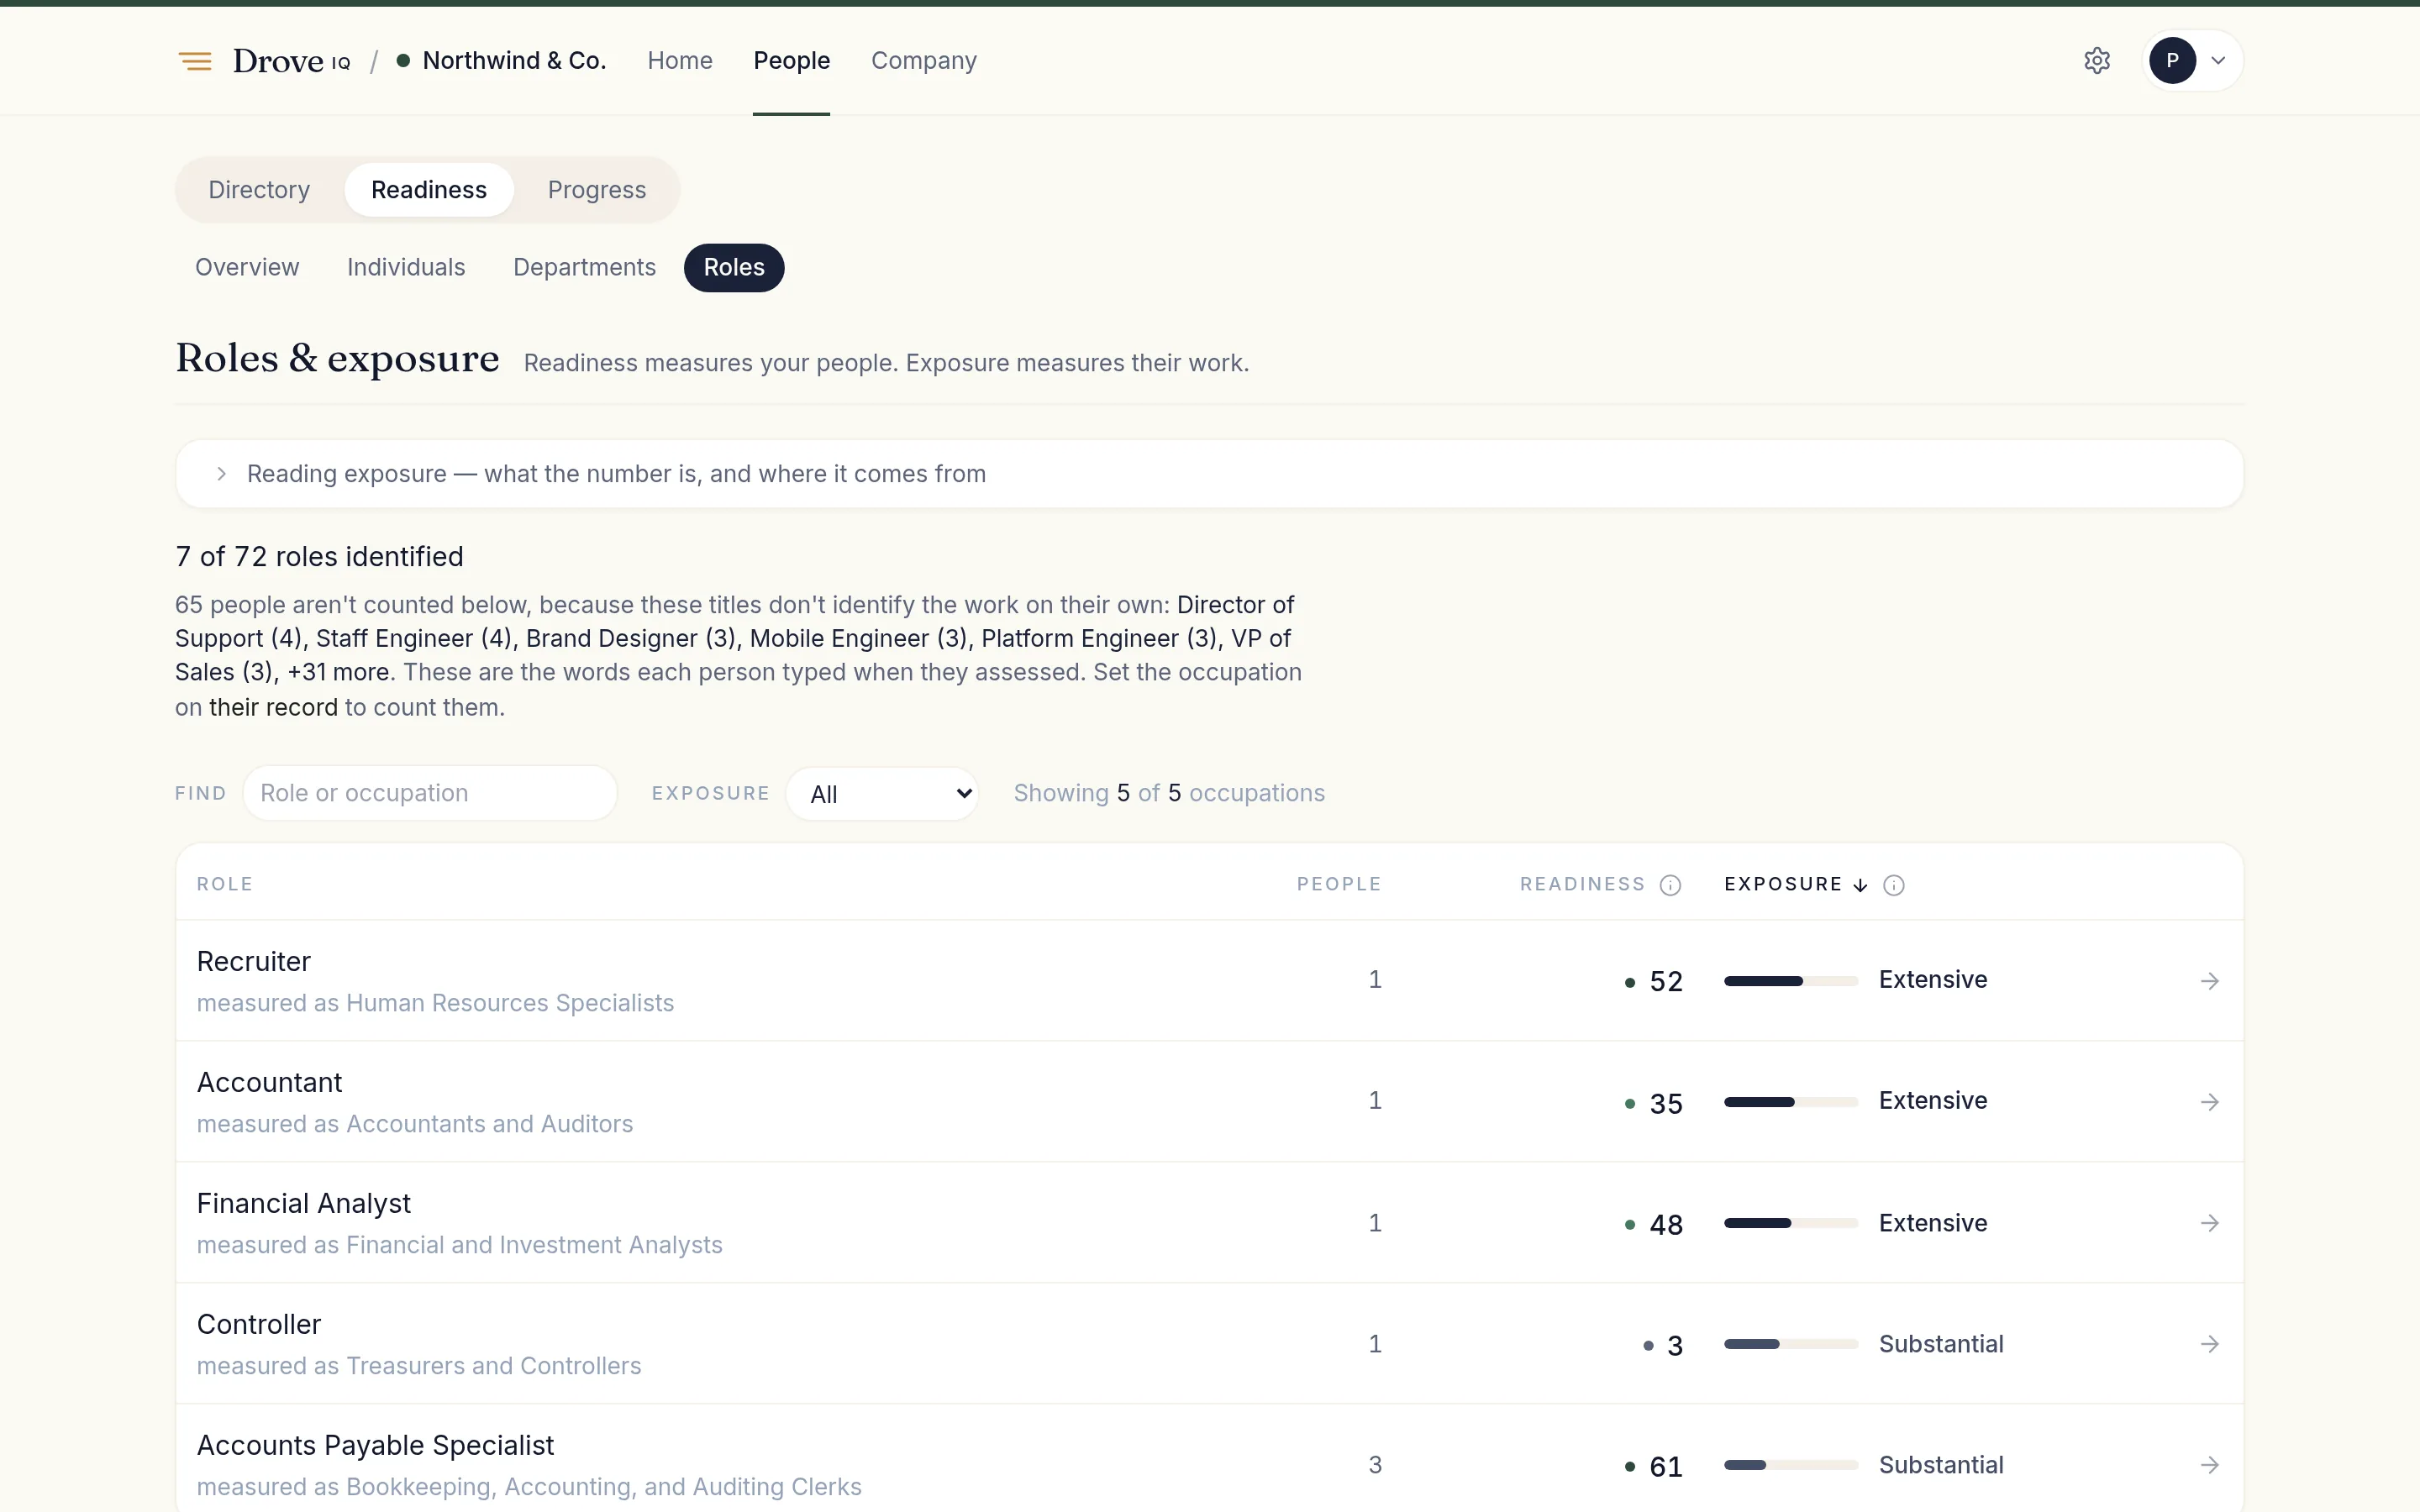Click the Exposure column info icon
Screen dimensions: 2420x1512
click(x=1894, y=885)
